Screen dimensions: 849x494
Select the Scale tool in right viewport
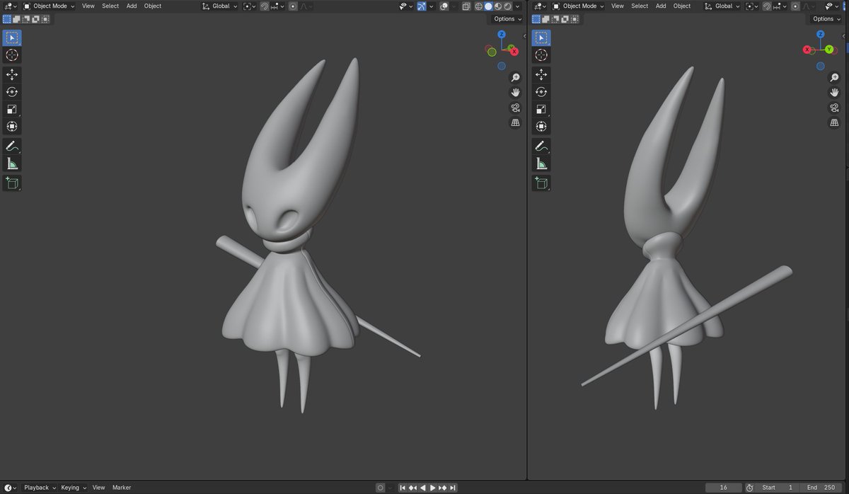pyautogui.click(x=541, y=109)
